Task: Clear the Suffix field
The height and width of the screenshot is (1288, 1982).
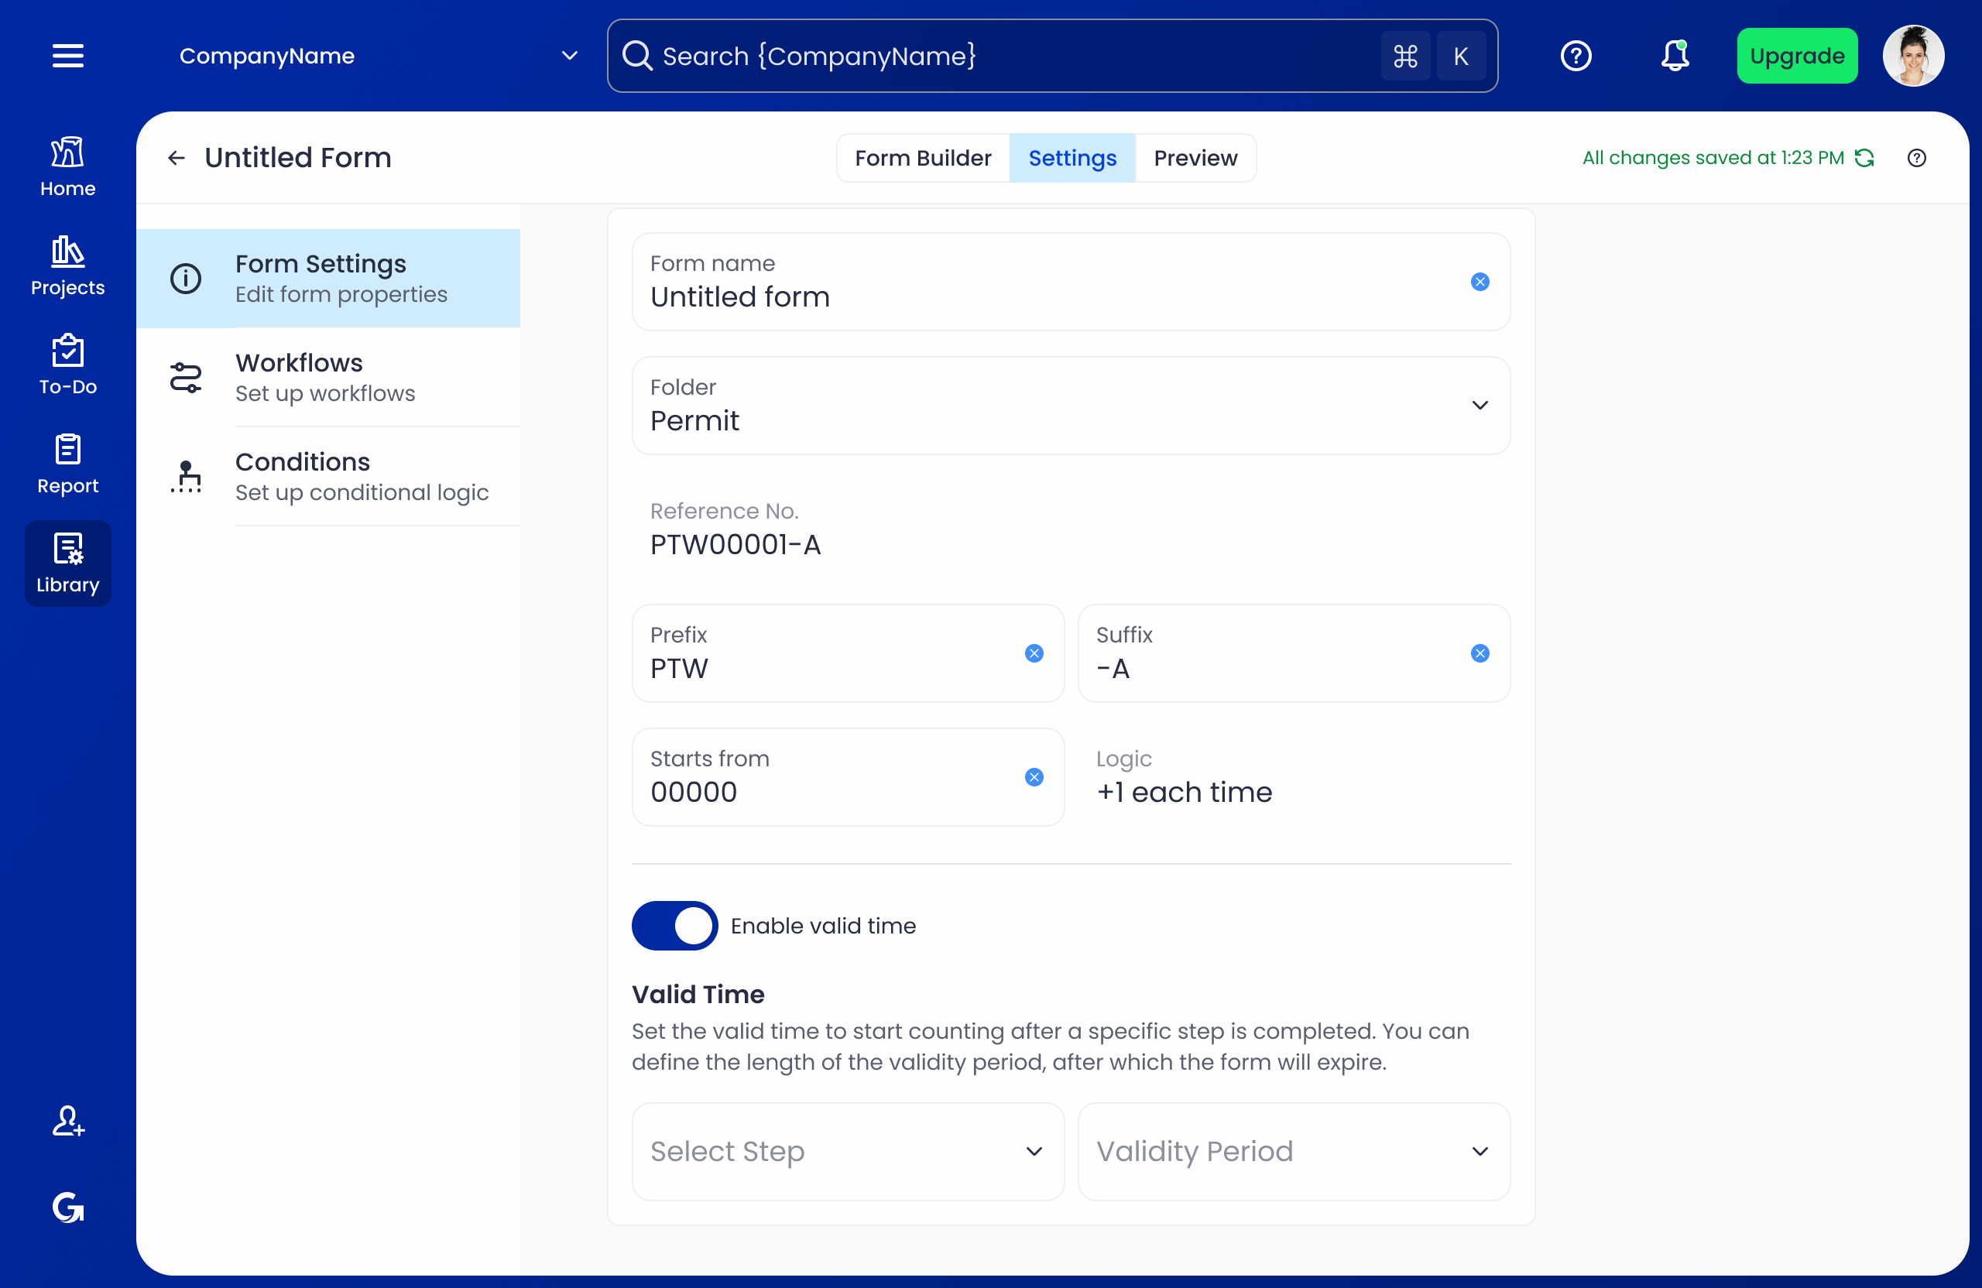Action: pos(1479,653)
